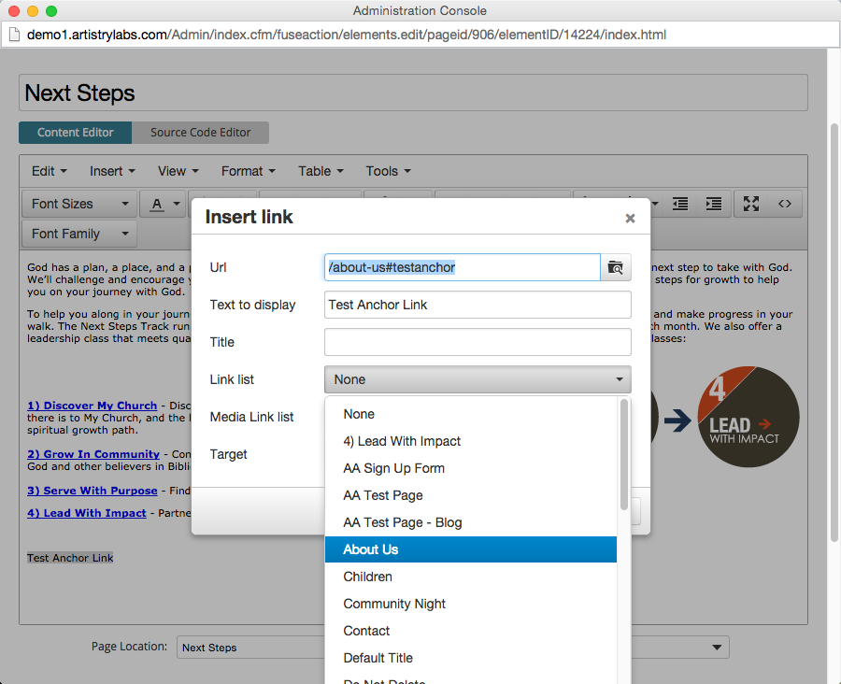Click the Title input field
841x684 pixels.
tap(478, 342)
